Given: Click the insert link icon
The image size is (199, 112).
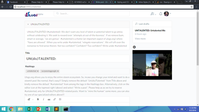Looking at the screenshot, I should 54,99.
